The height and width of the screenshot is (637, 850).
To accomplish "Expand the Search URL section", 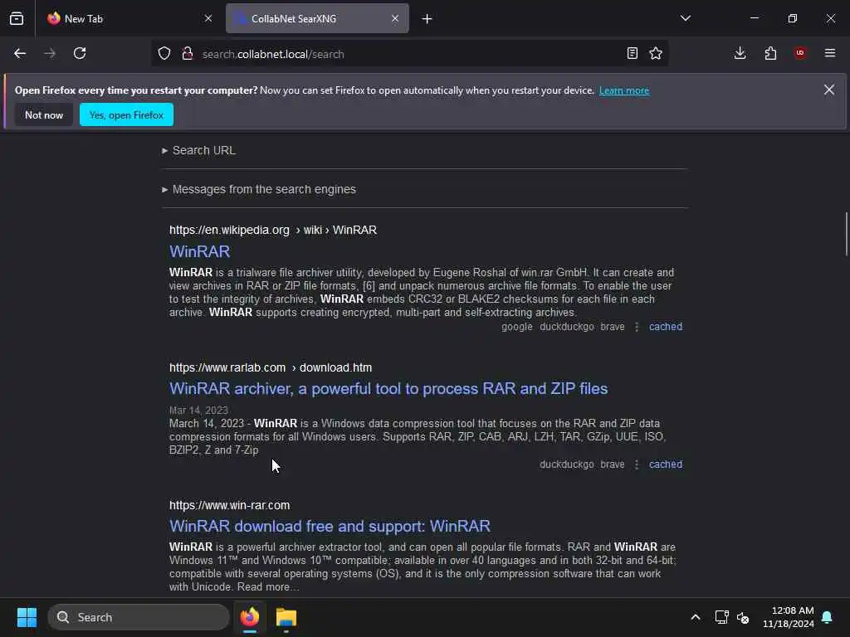I will 199,151.
